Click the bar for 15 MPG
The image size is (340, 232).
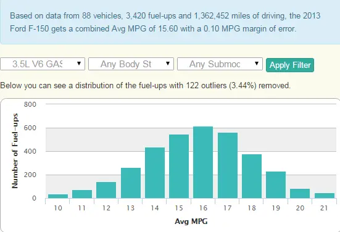[179, 167]
